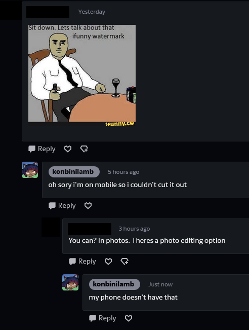Screen dimensions: 249x330
Task: Click the "3 hours ago" timestamp
Action: point(134,229)
